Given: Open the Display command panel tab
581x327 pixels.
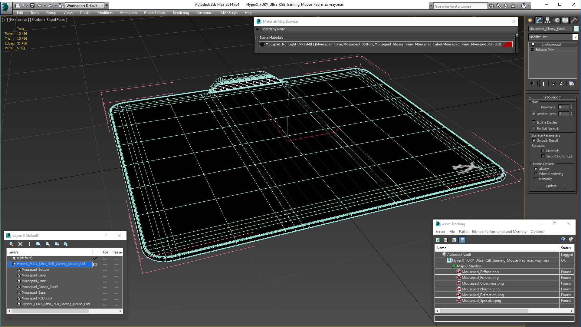Looking at the screenshot, I should (565, 20).
